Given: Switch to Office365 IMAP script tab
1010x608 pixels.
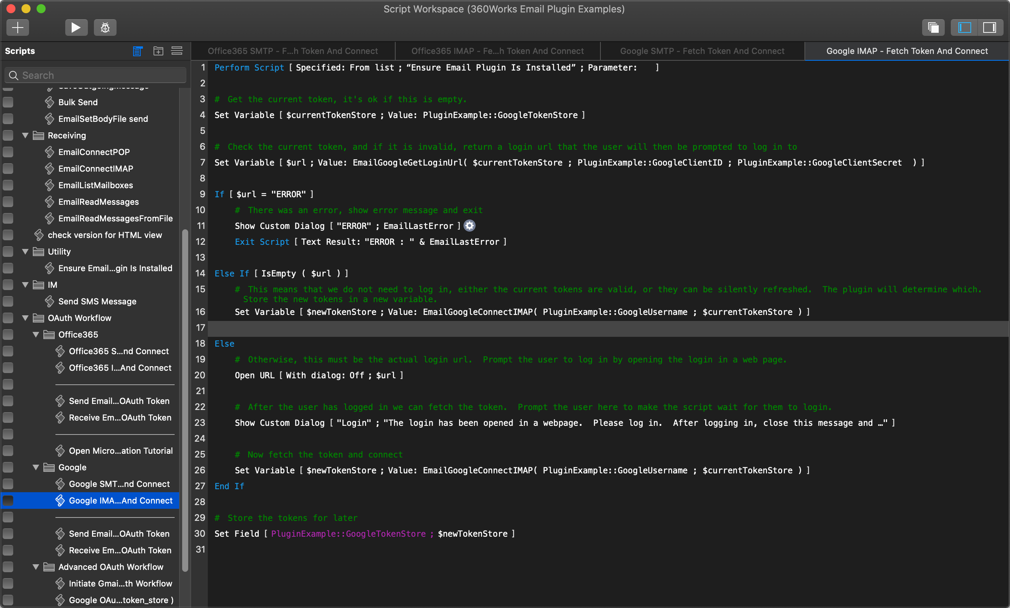Looking at the screenshot, I should 497,51.
